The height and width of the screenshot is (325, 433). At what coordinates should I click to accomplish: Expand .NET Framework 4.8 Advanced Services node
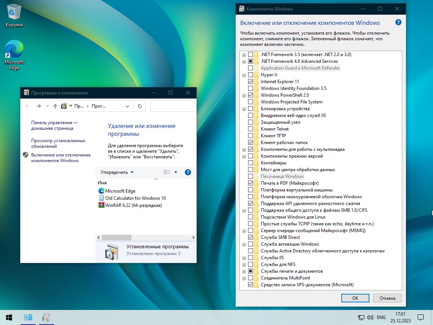[244, 61]
